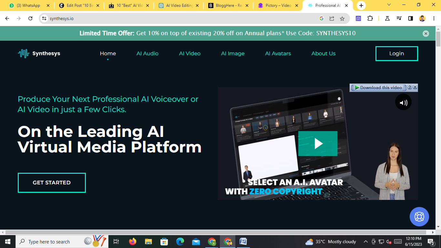Open the AI Image menu
Image resolution: width=441 pixels, height=248 pixels.
click(x=233, y=54)
